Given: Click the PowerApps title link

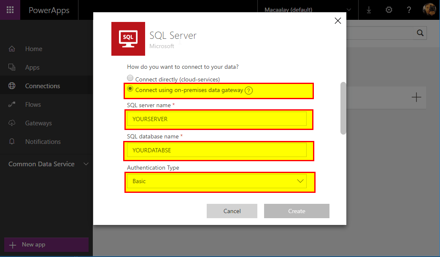Looking at the screenshot, I should 49,10.
